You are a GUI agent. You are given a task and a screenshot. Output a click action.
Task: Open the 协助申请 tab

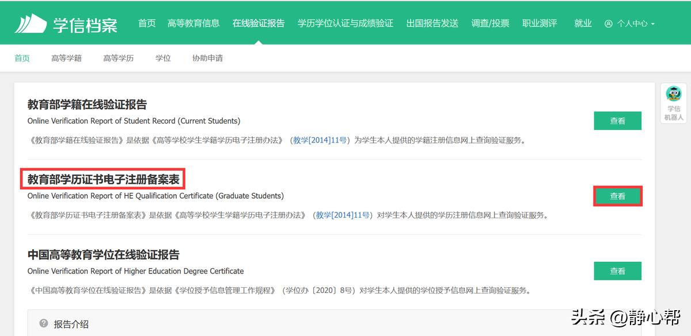[207, 58]
